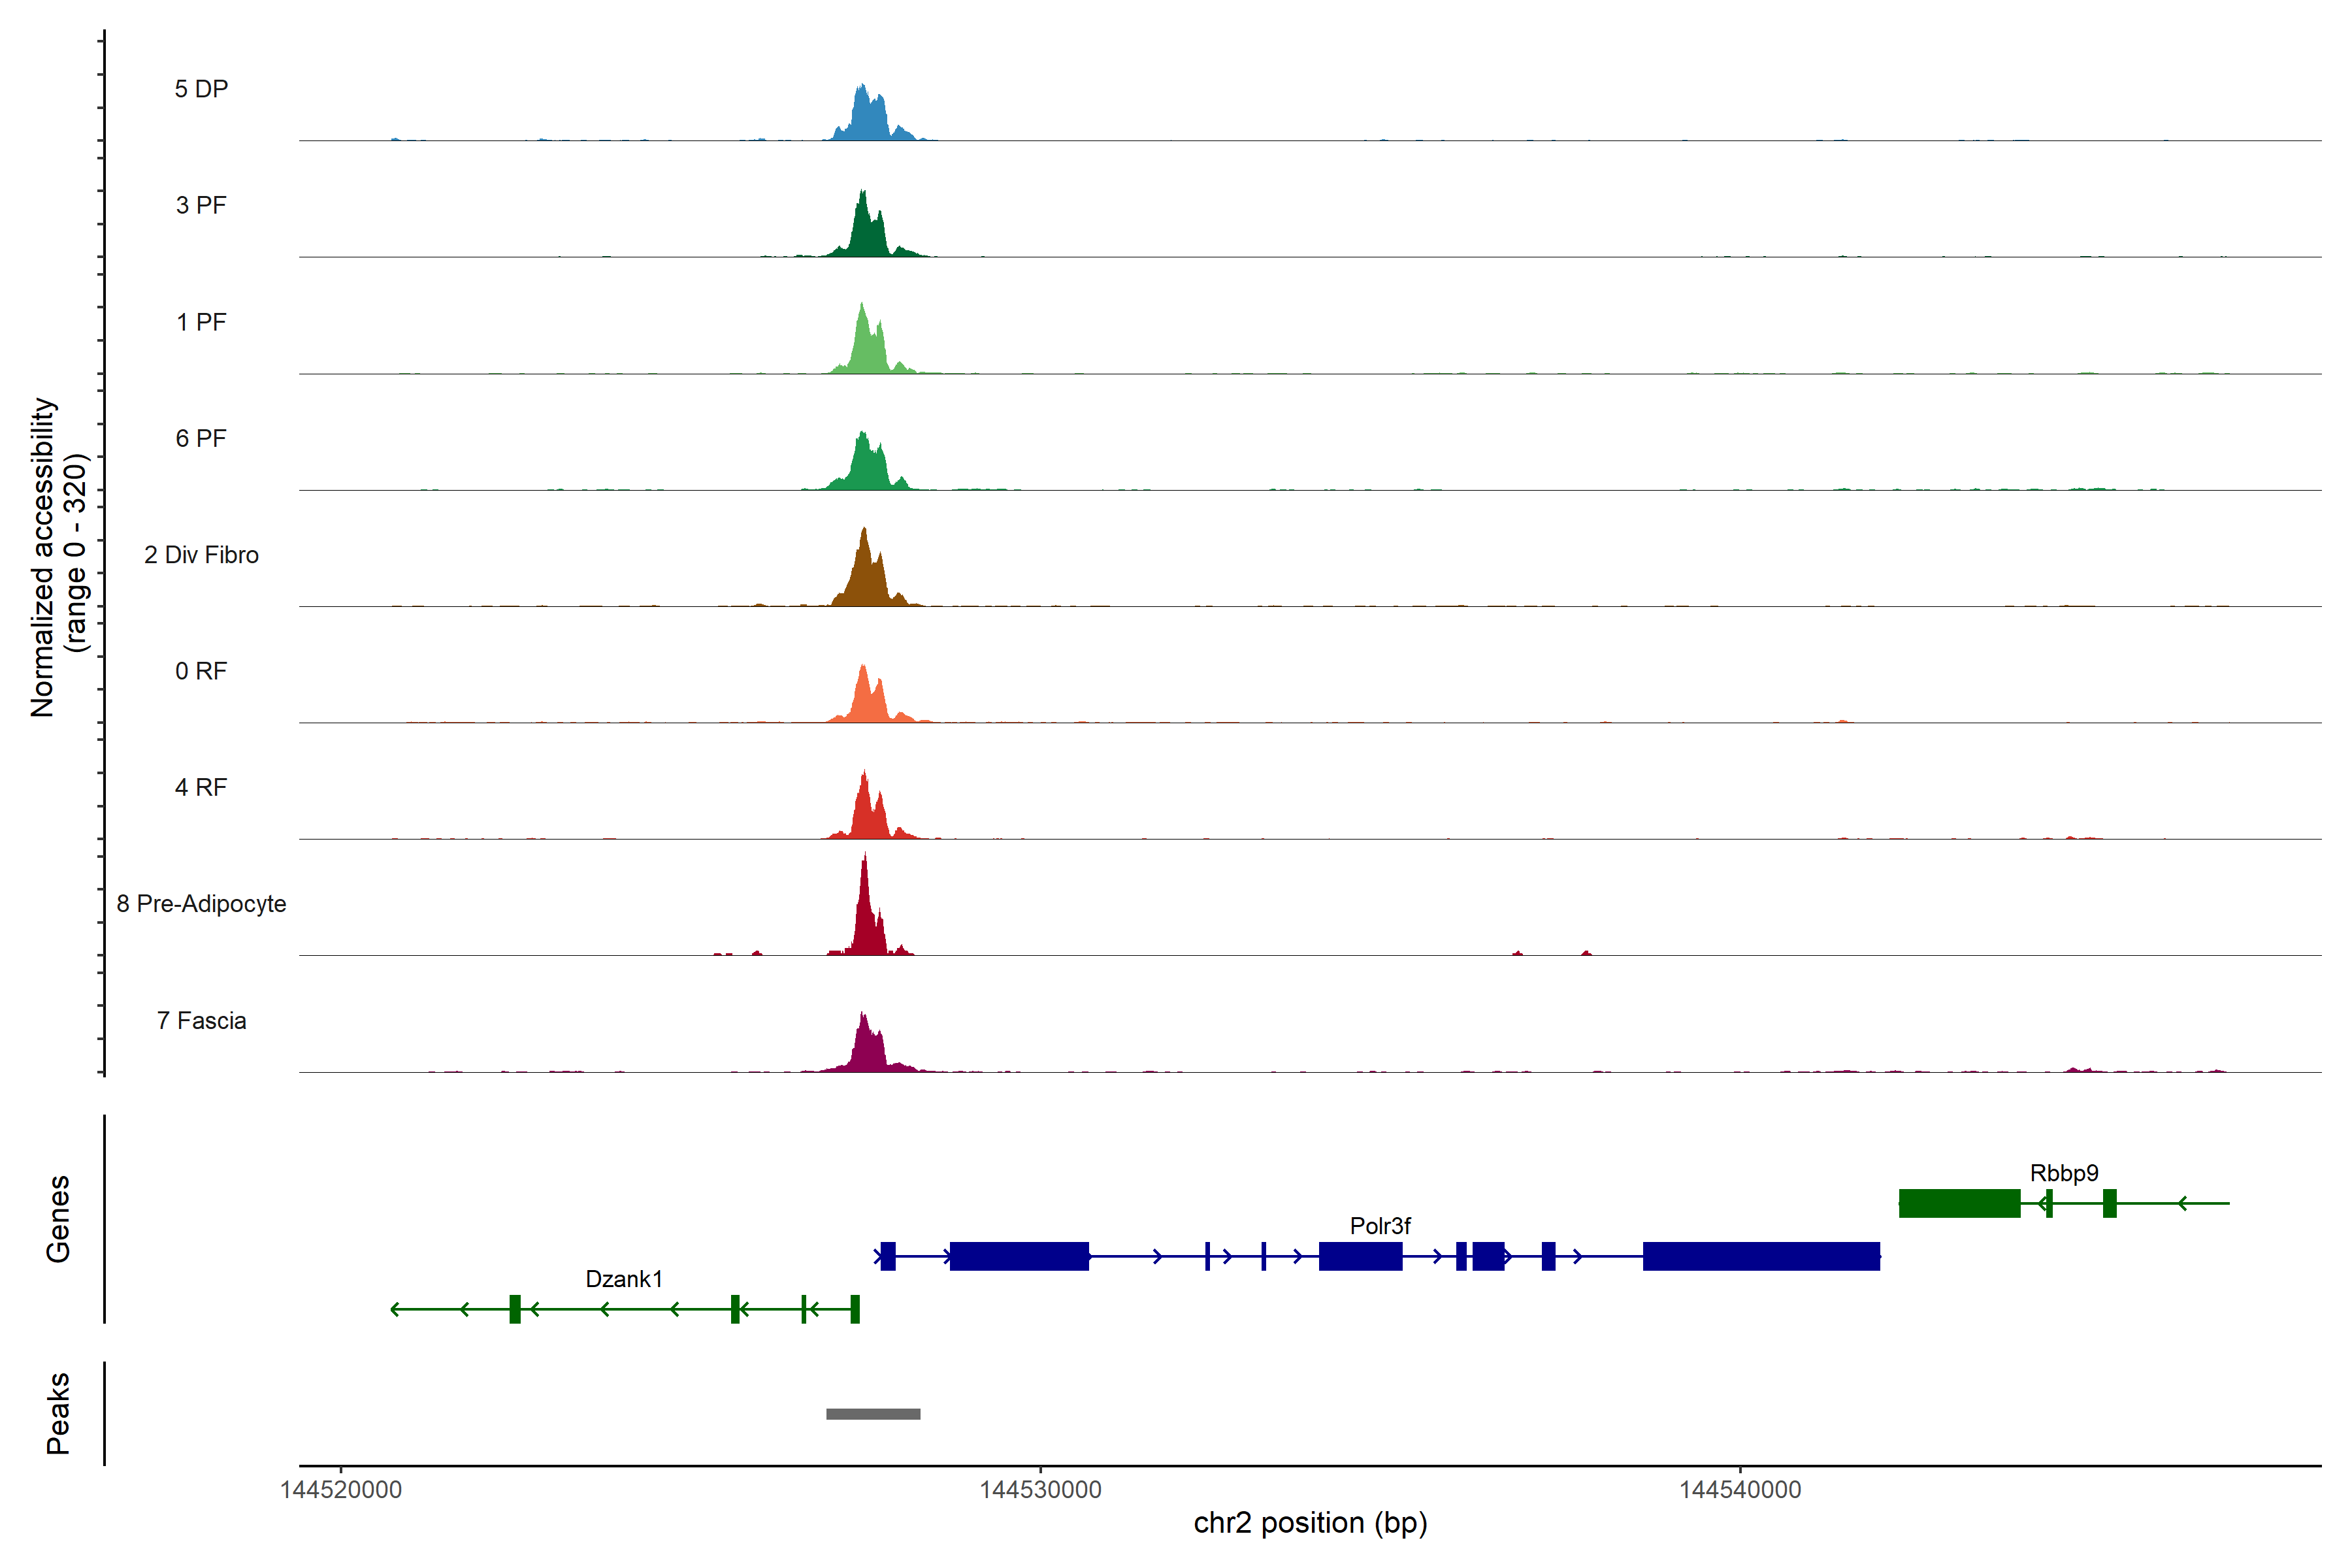This screenshot has width=2352, height=1568.
Task: Click the 3 PF track label
Action: click(x=201, y=205)
